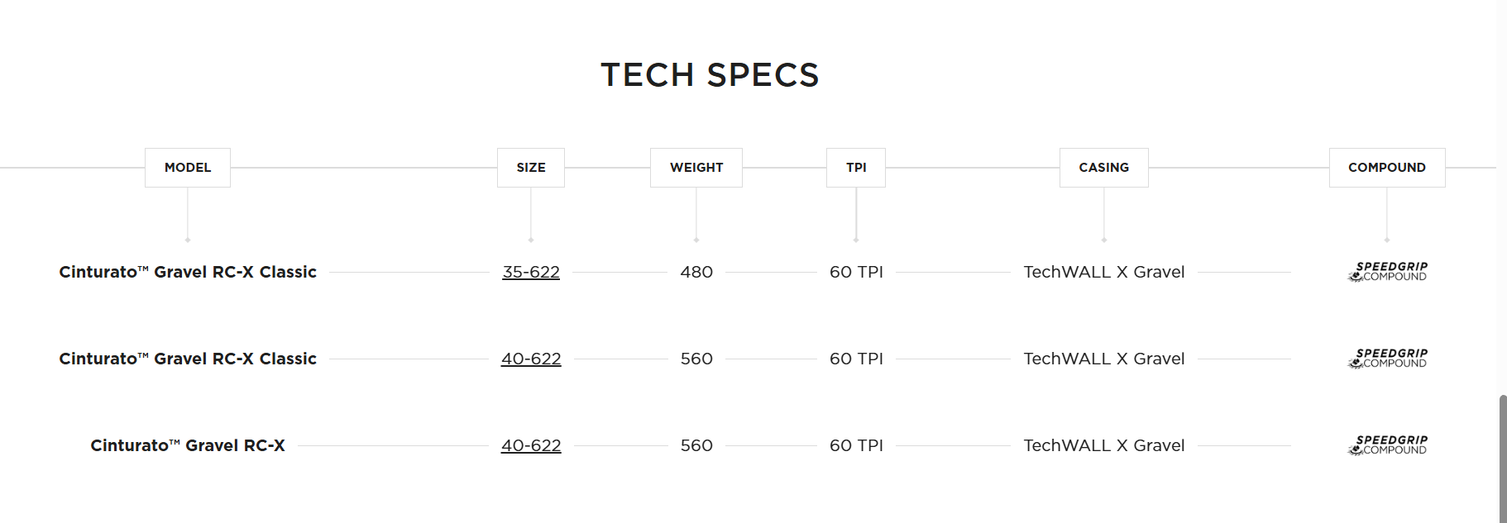Click TechWALL X Gravel in the 35-622 row

(1104, 272)
